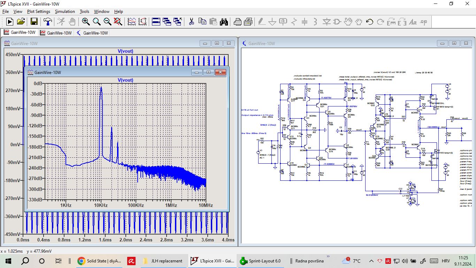This screenshot has height=268, width=476.
Task: Click the New Schematic toolbar icon
Action: coord(9,22)
